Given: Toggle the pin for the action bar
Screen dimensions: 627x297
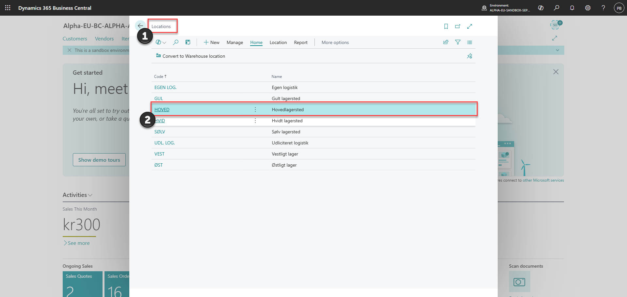Looking at the screenshot, I should [469, 56].
